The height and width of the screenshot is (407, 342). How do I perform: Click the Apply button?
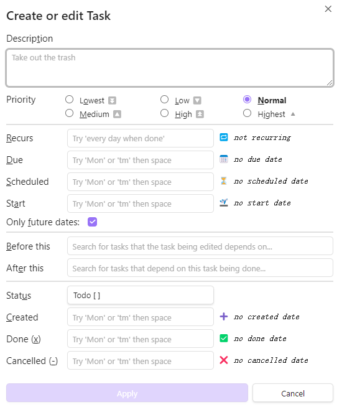[x=127, y=393]
